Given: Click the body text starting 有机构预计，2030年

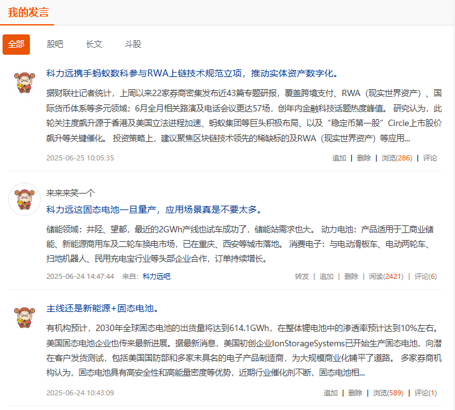Looking at the screenshot, I should pos(244,351).
